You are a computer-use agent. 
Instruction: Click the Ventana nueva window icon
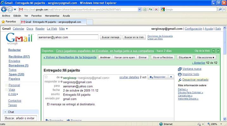pyautogui.click(x=180, y=69)
